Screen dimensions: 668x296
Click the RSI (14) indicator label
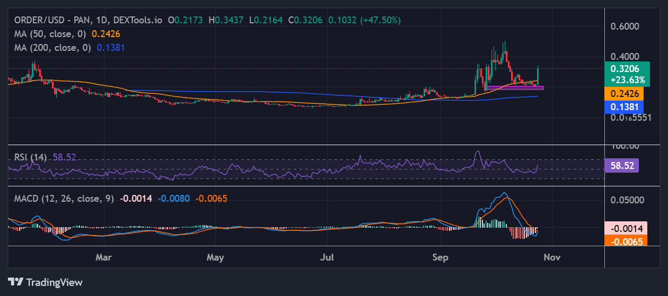point(30,157)
